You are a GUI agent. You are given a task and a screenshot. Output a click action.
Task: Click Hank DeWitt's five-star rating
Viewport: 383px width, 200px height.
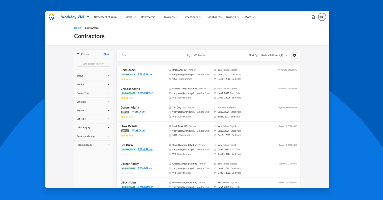127,135
